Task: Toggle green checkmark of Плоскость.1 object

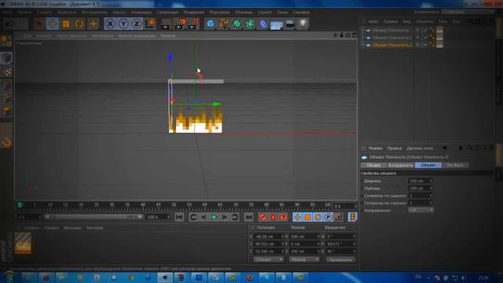Action: [424, 38]
